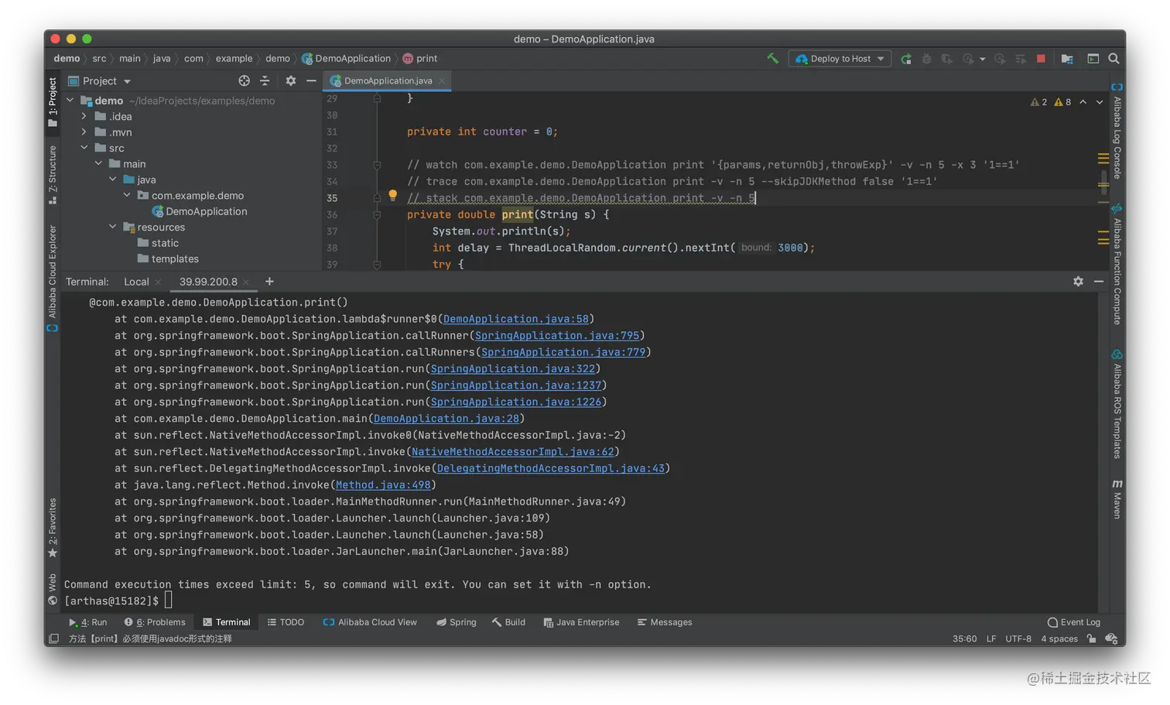This screenshot has width=1170, height=705.
Task: Expand the .mvn folder
Action: pos(84,132)
